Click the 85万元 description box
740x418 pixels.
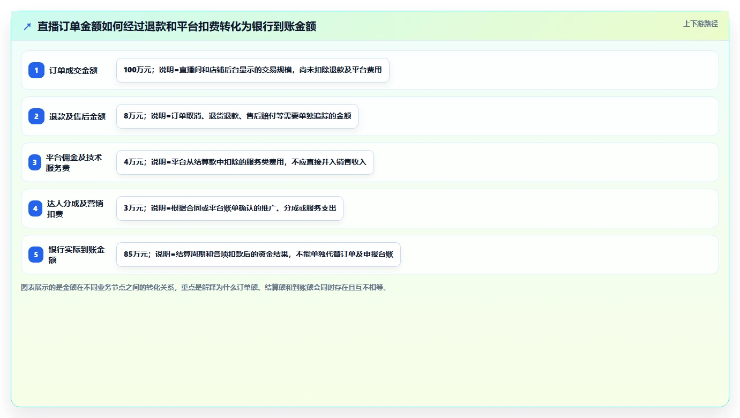(258, 255)
